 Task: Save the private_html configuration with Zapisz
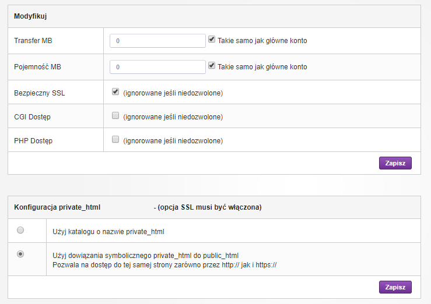[x=395, y=287]
